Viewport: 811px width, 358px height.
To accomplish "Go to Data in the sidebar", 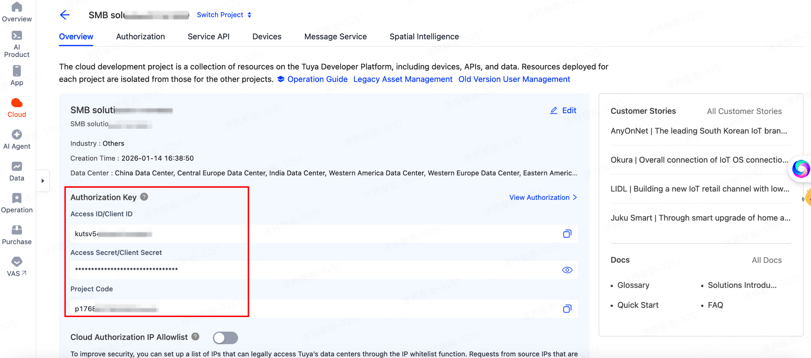I will [x=17, y=171].
